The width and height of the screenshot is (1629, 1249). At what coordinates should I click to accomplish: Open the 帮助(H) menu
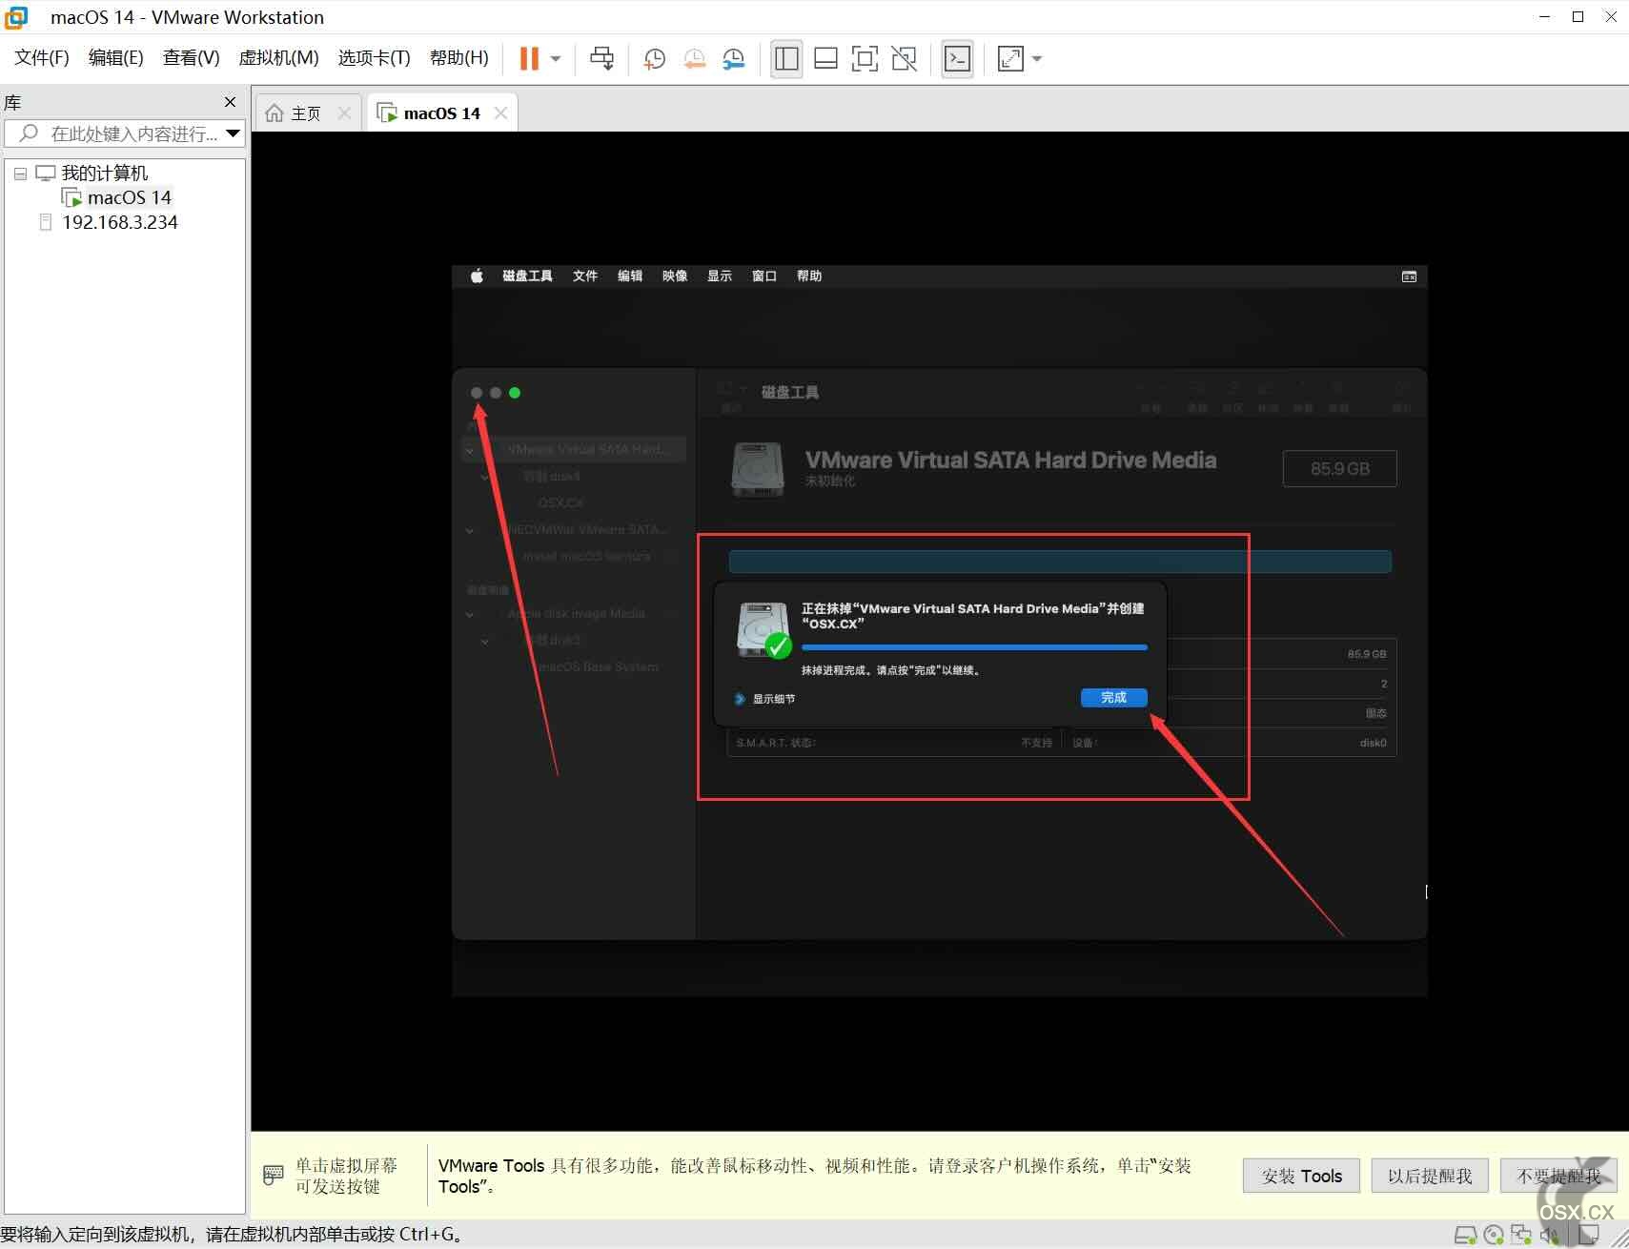(459, 58)
